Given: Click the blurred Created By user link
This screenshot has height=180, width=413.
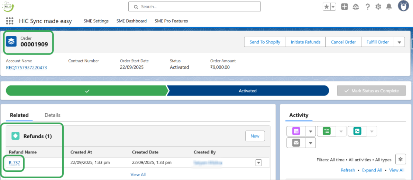Looking at the screenshot, I should pos(208,163).
